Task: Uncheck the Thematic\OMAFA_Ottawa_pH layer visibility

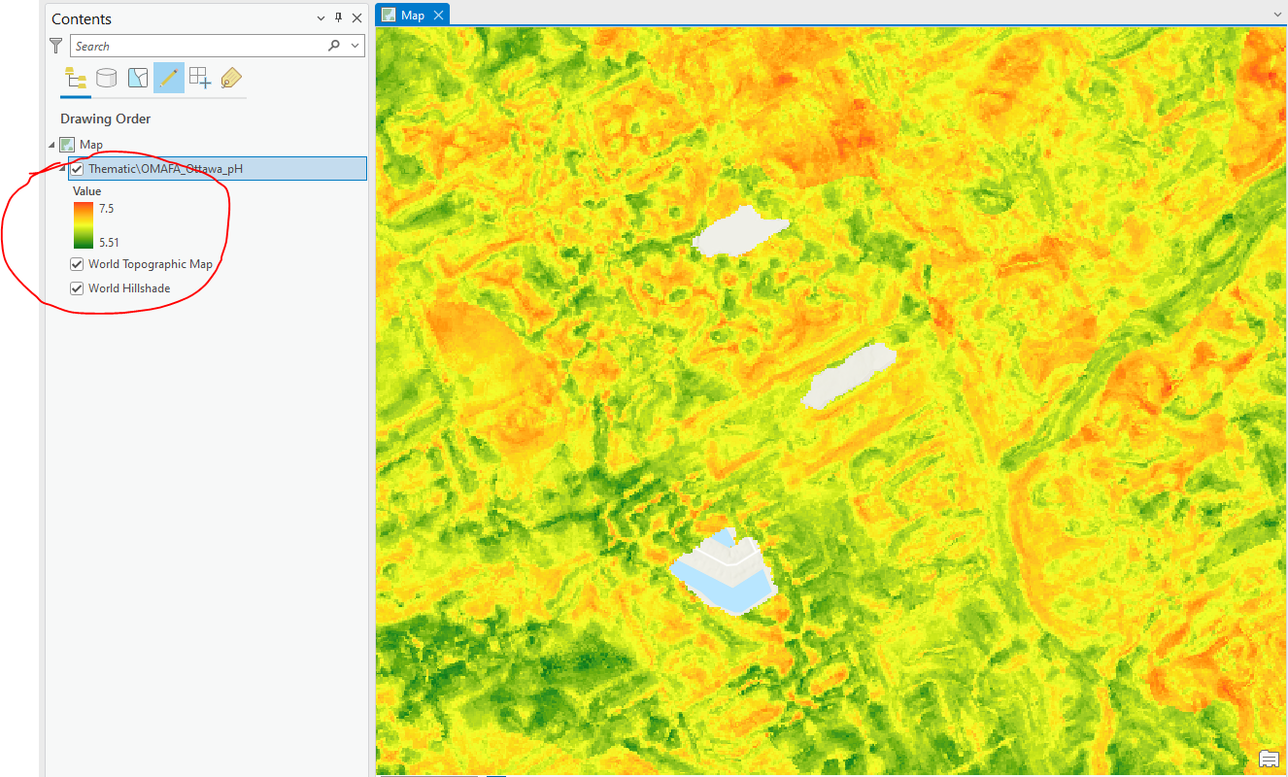Action: coord(76,168)
